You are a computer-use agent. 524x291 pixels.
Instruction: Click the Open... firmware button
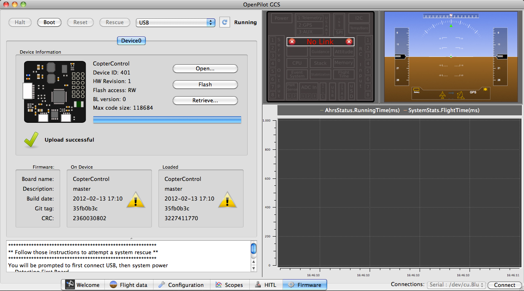pyautogui.click(x=205, y=68)
